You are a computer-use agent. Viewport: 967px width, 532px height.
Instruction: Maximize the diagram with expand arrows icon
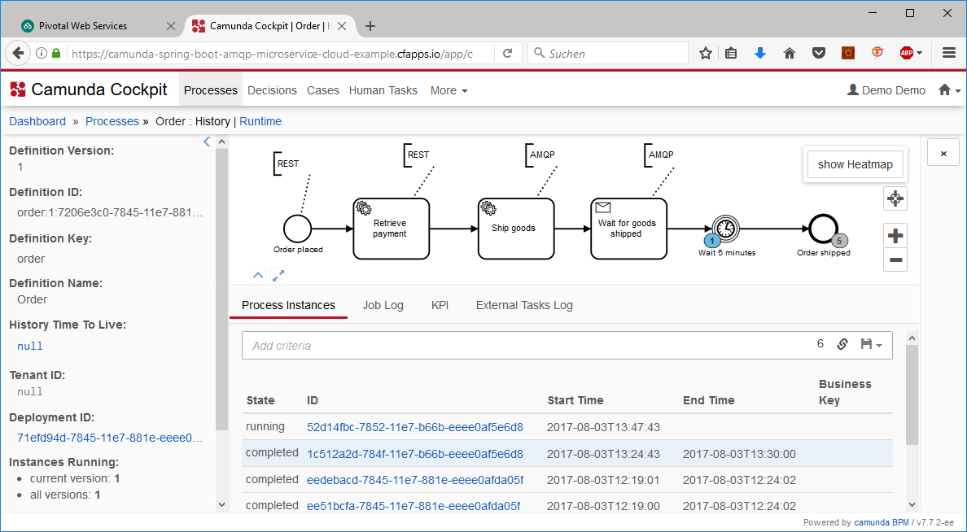click(x=278, y=276)
